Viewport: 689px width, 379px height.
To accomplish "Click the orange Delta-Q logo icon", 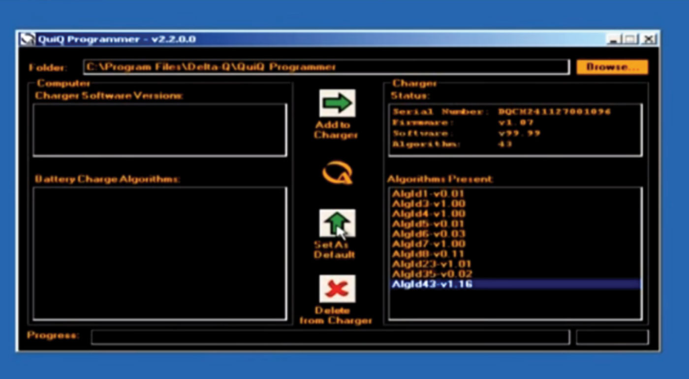I will point(337,174).
